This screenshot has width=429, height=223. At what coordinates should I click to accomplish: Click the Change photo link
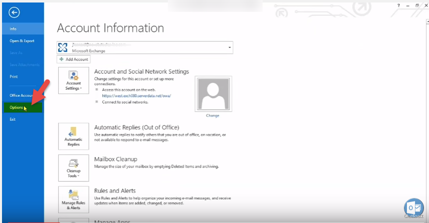tap(212, 115)
